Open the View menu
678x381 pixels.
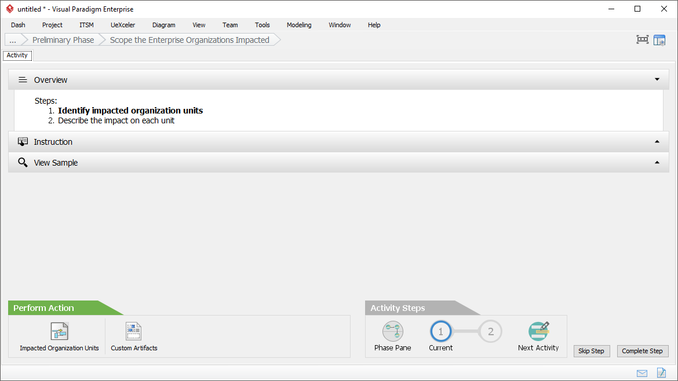pyautogui.click(x=199, y=25)
